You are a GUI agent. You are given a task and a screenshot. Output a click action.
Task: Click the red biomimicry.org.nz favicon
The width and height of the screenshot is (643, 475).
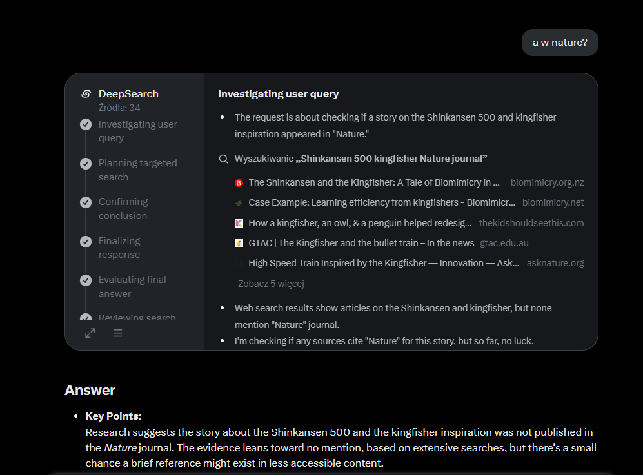click(x=239, y=183)
